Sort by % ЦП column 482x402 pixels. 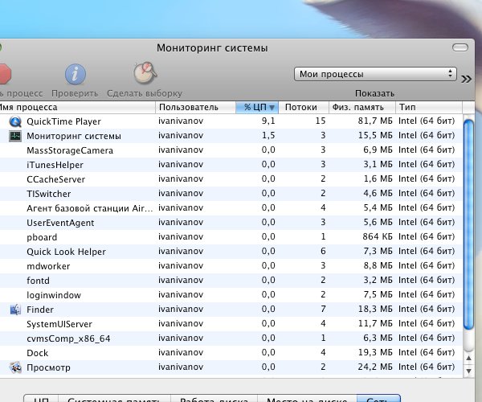click(257, 108)
